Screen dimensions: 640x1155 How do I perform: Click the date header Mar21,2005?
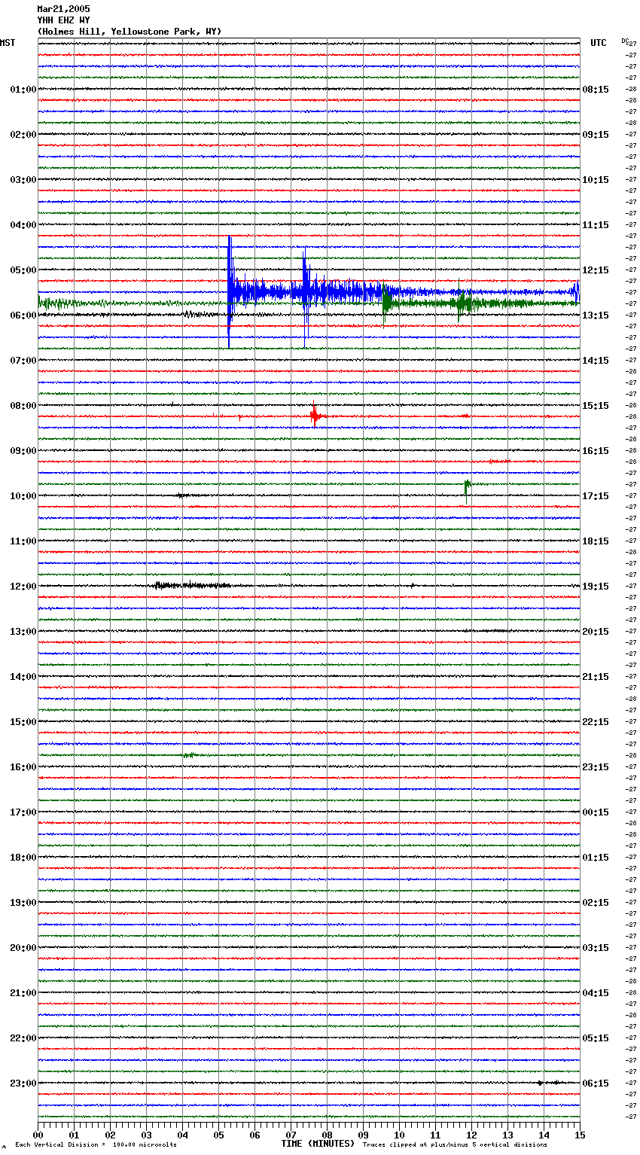click(x=63, y=9)
